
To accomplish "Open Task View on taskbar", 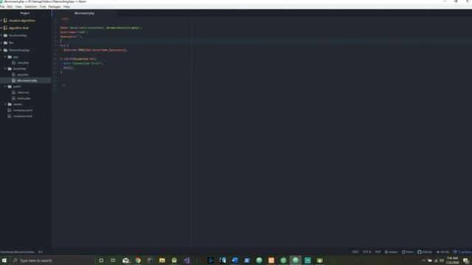I will [x=113, y=260].
